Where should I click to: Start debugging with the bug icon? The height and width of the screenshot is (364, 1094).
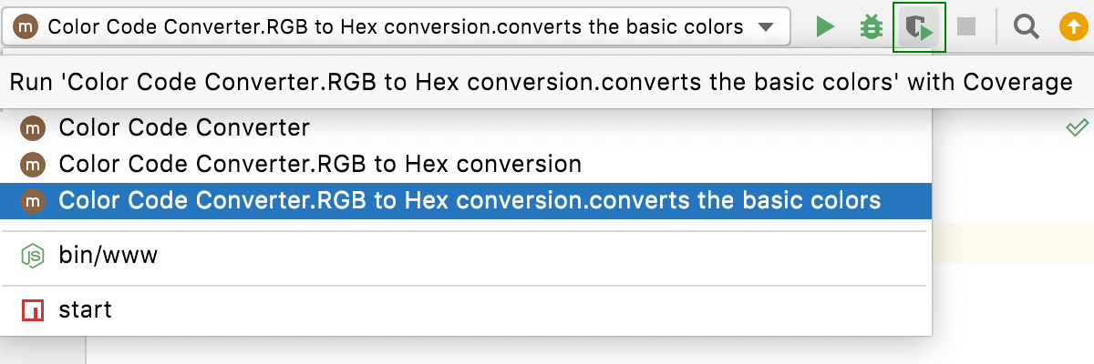(872, 27)
